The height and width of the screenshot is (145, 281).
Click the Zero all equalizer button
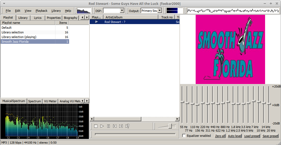click(x=220, y=136)
